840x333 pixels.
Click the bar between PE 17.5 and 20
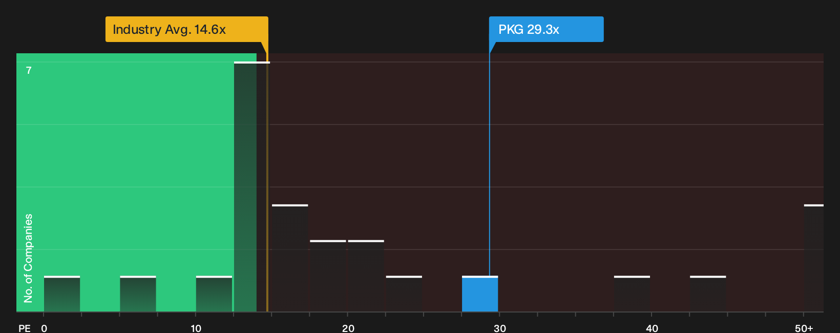click(328, 276)
